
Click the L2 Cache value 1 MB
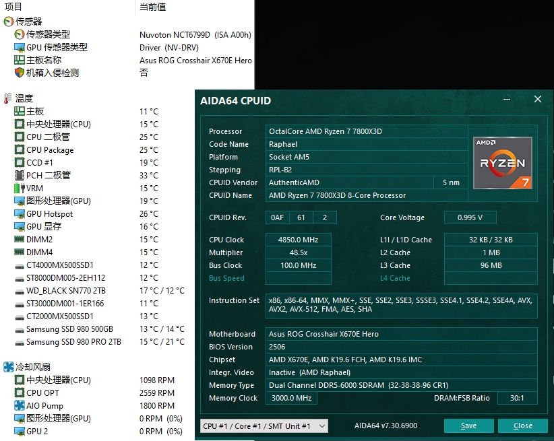(x=491, y=252)
